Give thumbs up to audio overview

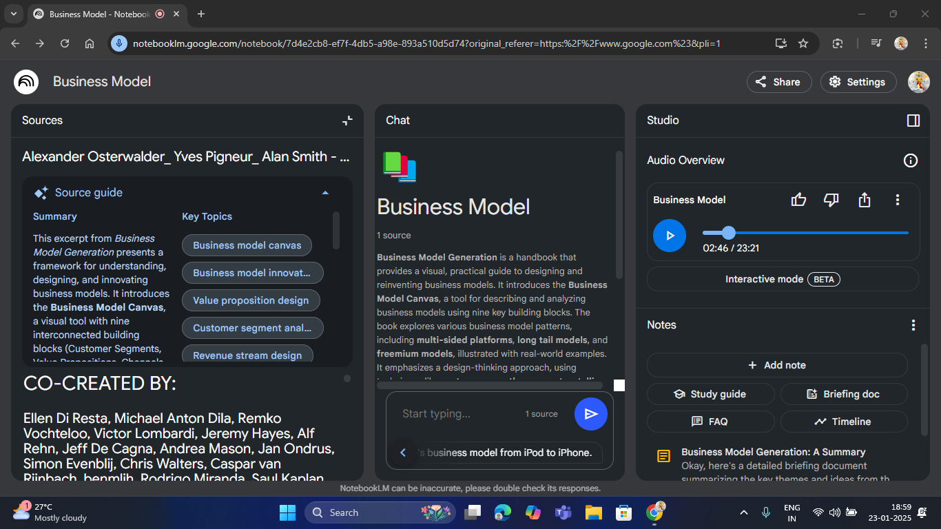point(798,200)
